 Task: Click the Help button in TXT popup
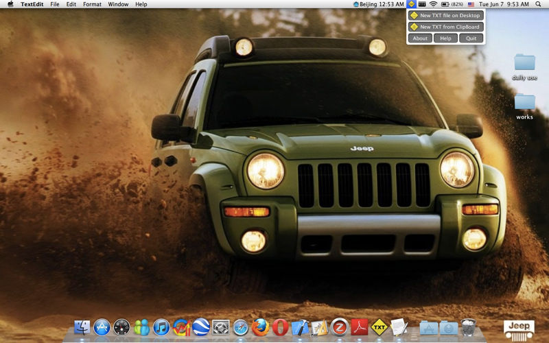click(x=445, y=38)
